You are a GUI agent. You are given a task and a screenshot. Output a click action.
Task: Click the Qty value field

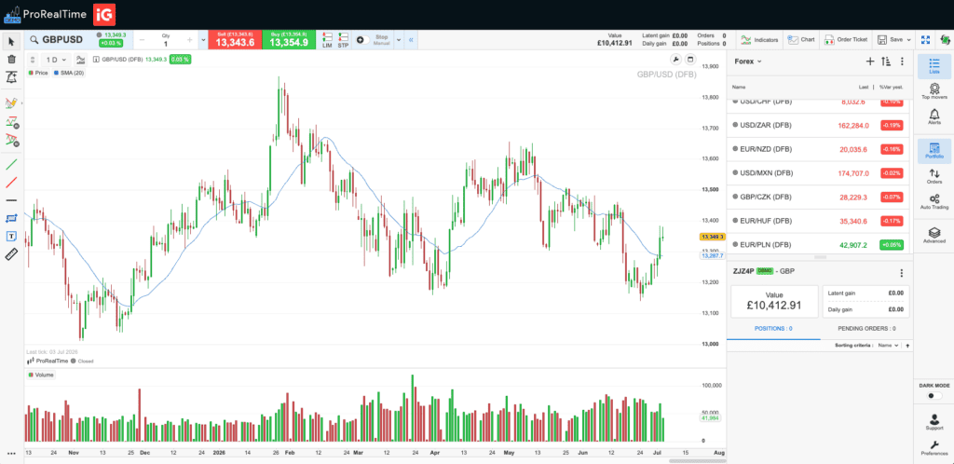166,44
